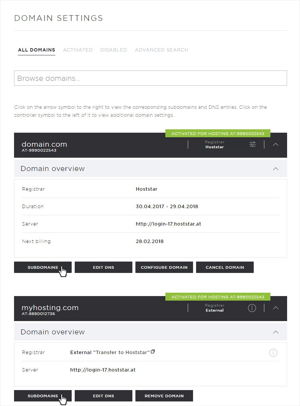Switch to the Disabled tab
The width and height of the screenshot is (300, 406).
(x=113, y=50)
